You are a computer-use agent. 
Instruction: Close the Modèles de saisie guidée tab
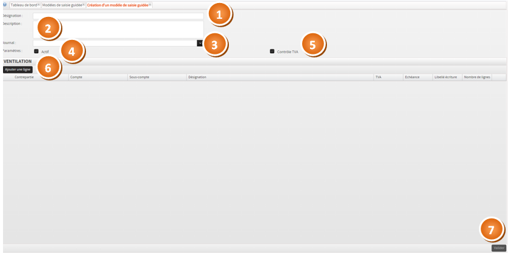84,5
